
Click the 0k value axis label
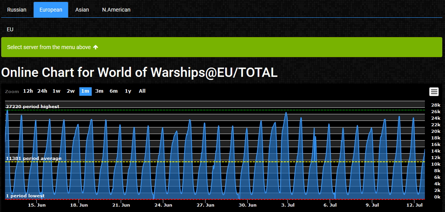coord(437,197)
